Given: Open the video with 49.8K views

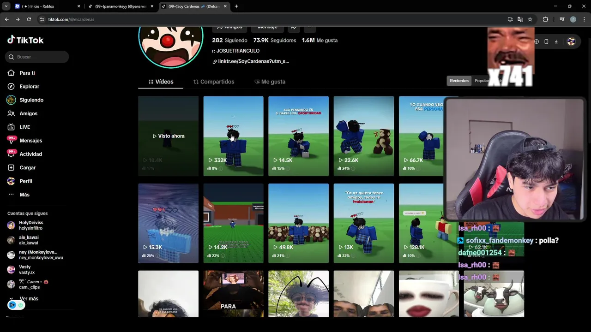Looking at the screenshot, I should pos(298,223).
